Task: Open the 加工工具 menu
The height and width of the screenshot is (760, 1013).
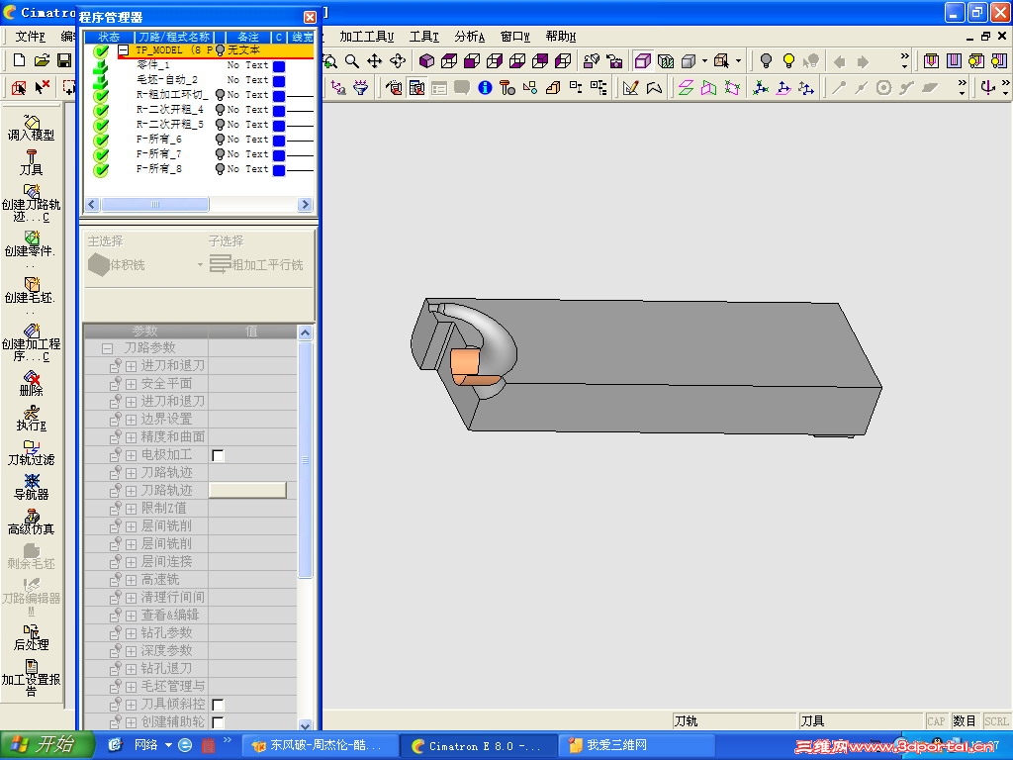Action: click(366, 37)
